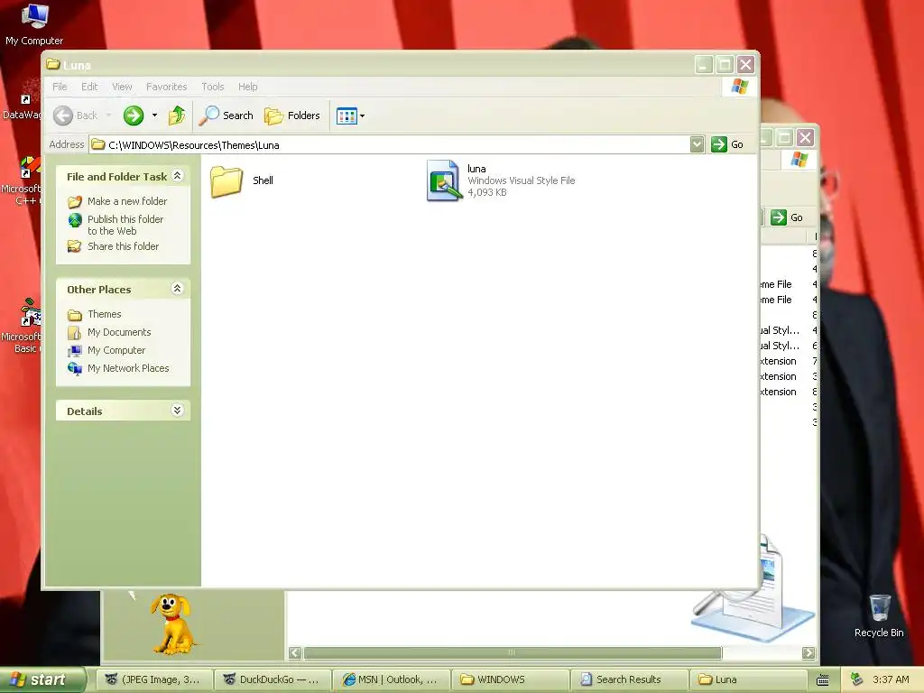This screenshot has height=693, width=924.
Task: Click the My Network Places icon
Action: click(x=75, y=369)
